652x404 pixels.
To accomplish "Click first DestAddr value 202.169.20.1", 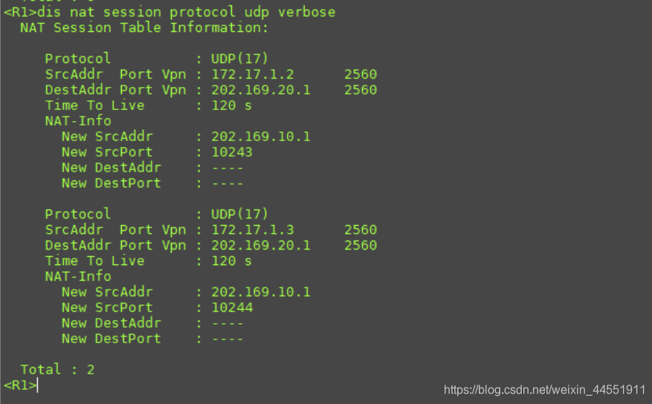I will [261, 90].
